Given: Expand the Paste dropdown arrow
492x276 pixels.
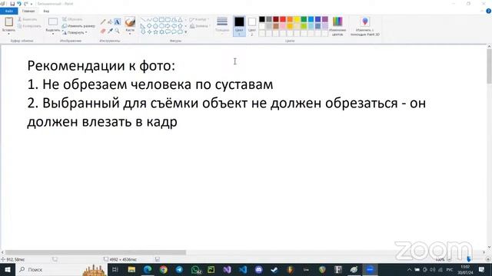Looking at the screenshot, I should [8, 34].
